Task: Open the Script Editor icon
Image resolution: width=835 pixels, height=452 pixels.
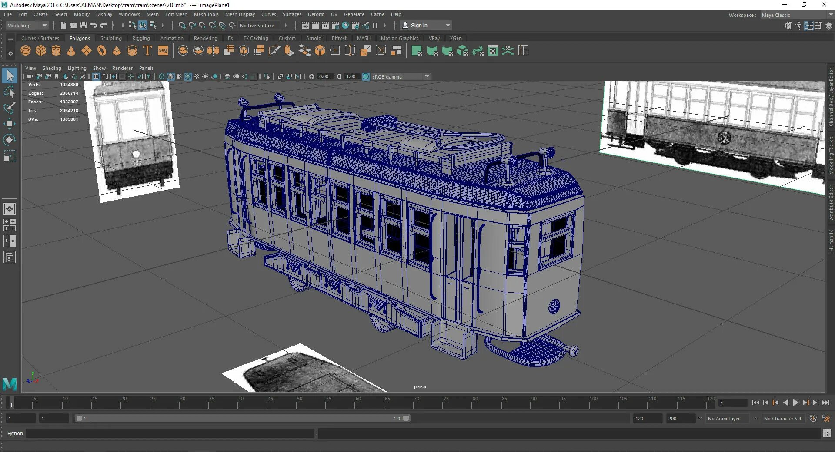Action: click(827, 433)
